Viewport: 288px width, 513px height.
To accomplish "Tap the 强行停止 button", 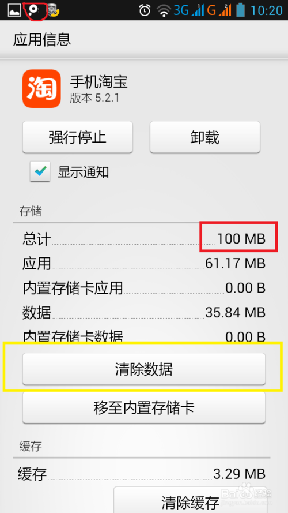I will (x=77, y=137).
